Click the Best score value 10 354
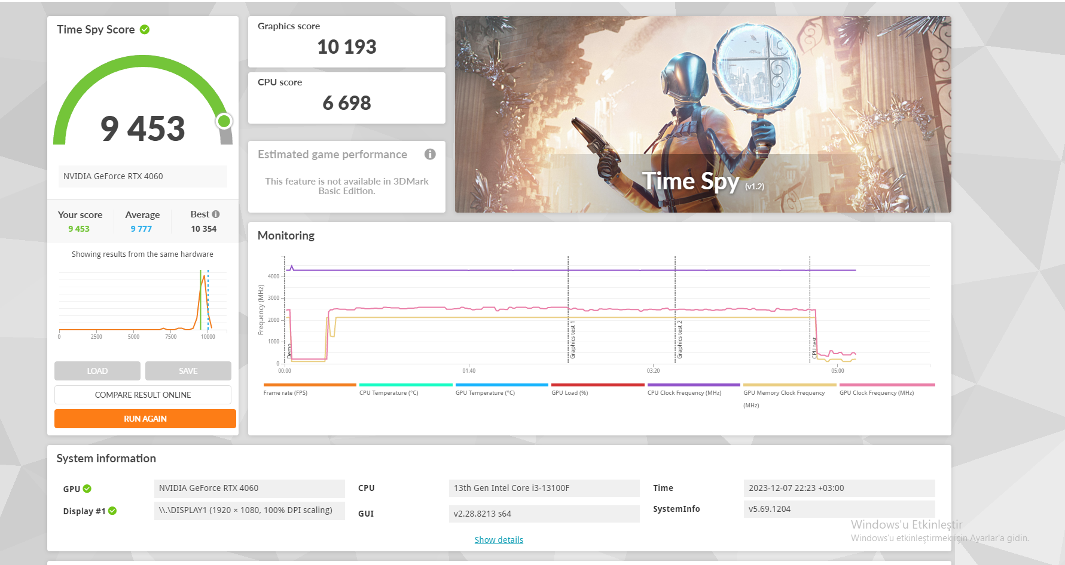 [x=204, y=229]
